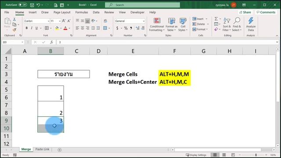This screenshot has height=158, width=281.
Task: Click the Merge & Center icon
Action: tap(105, 28)
